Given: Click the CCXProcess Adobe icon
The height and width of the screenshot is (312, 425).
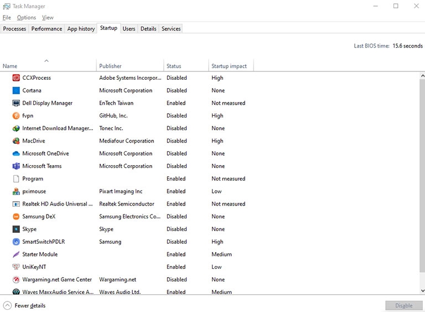Looking at the screenshot, I should pos(16,78).
